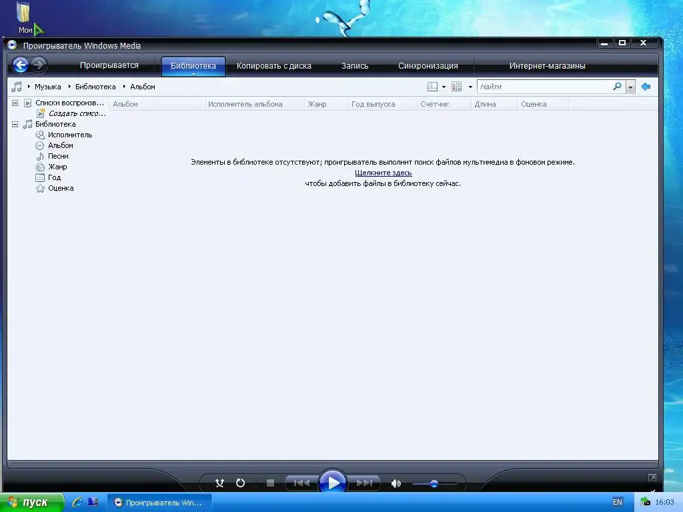Viewport: 683px width, 512px height.
Task: Open the layout options dropdown arrow
Action: [444, 87]
